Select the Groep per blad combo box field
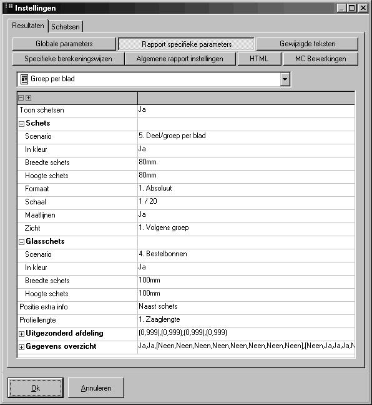Viewport: 372px width, 405px height. click(x=154, y=79)
